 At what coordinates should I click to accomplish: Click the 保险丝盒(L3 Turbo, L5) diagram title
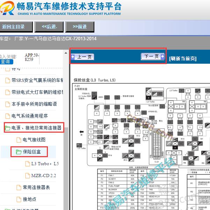tap(95, 80)
